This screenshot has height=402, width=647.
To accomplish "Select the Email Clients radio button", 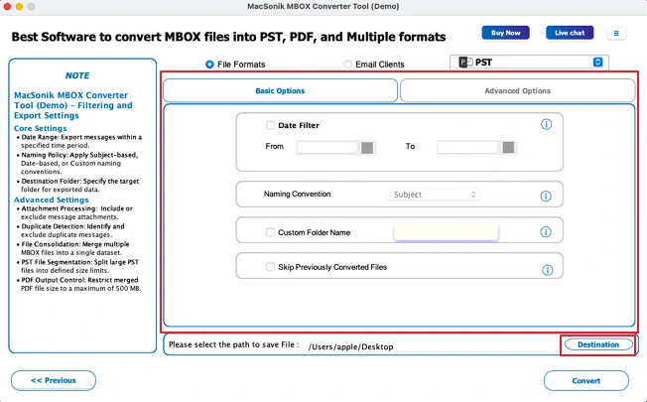I will point(348,65).
